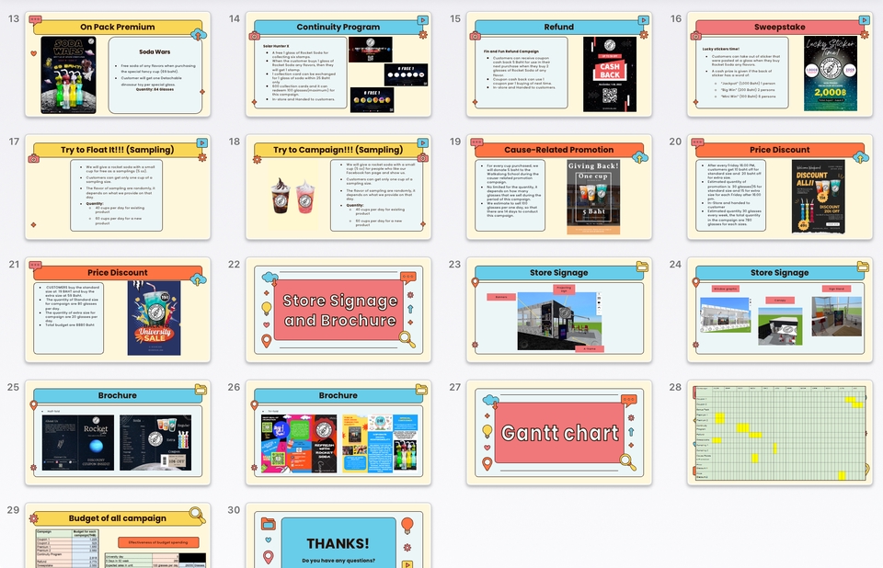Select slide 14 Continuity Program thumbnail
This screenshot has width=883, height=568.
click(338, 64)
